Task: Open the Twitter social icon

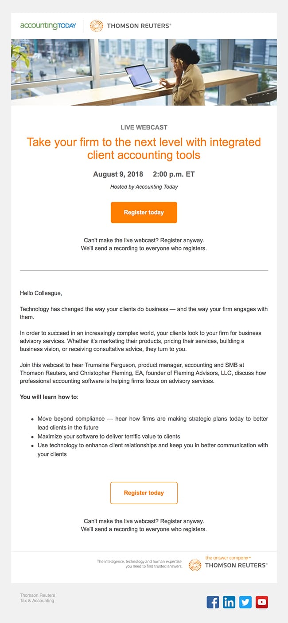Action: (x=245, y=602)
